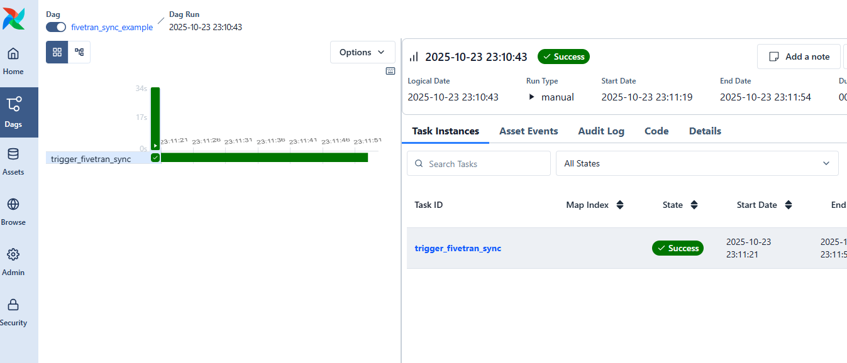Select trigger_fivetran_sync in the grid tree
Viewport: 847px width, 363px height.
tap(91, 159)
